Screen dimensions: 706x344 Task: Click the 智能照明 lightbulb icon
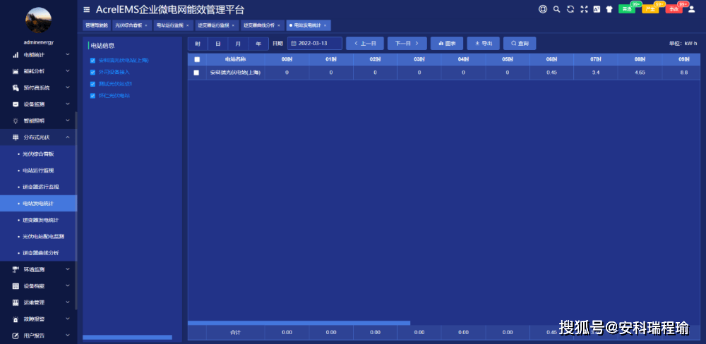(16, 121)
